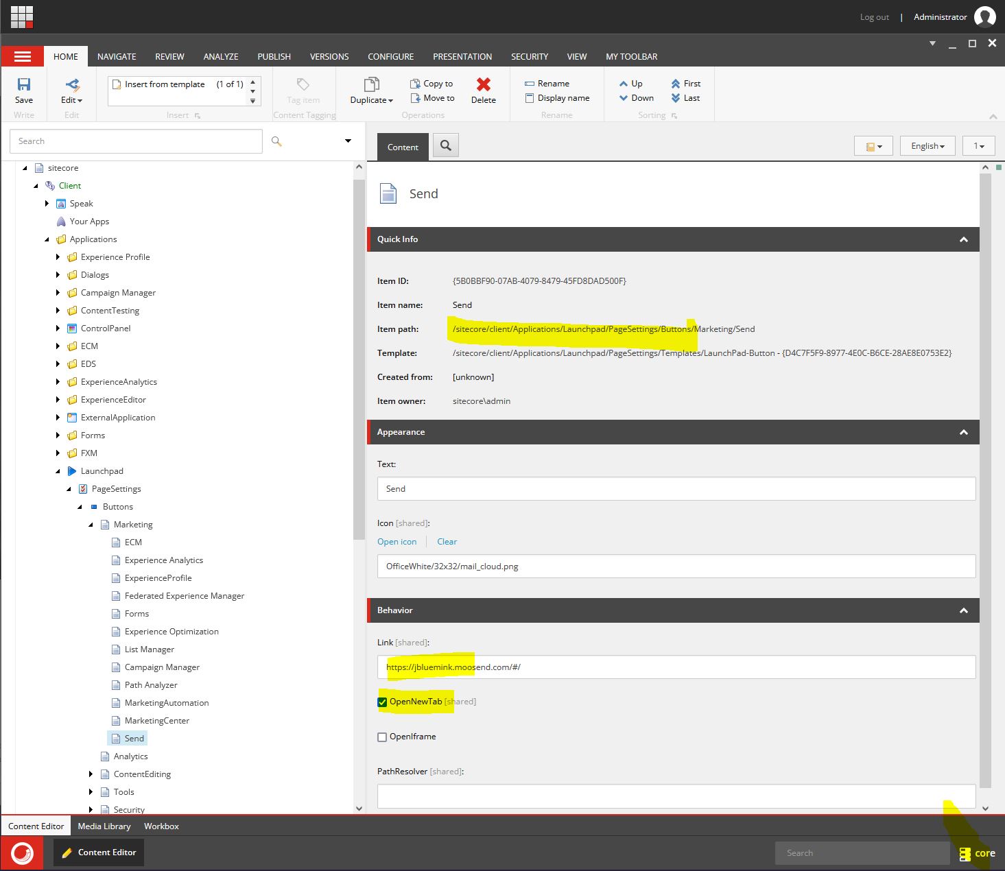
Task: Select List Manager in the tree
Action: pos(149,649)
